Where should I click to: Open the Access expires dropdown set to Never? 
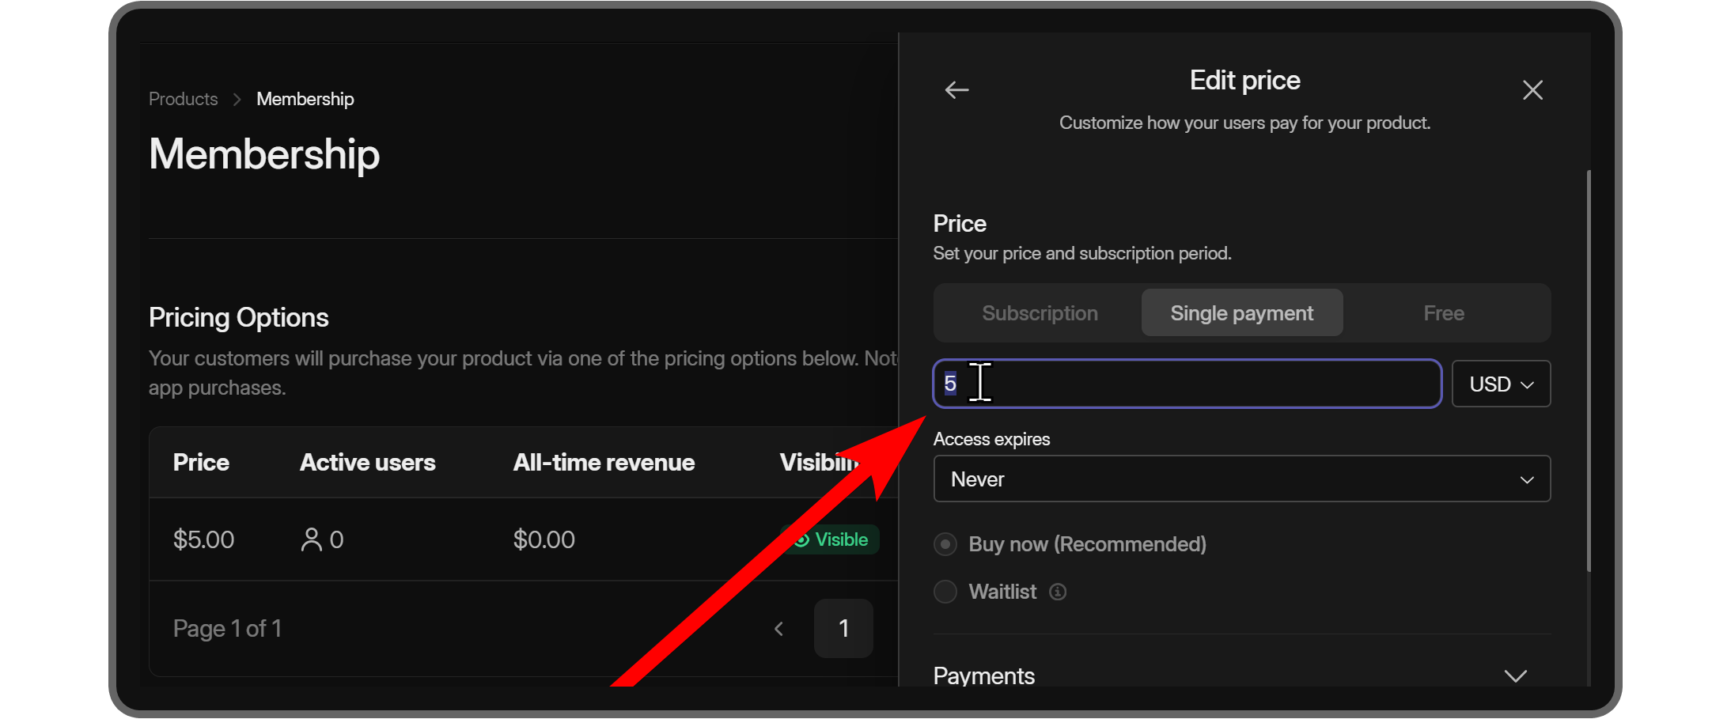coord(1241,479)
